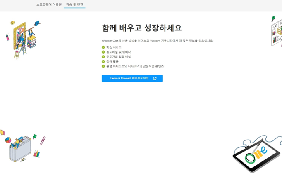Click the heading 함께 배우고 성장하세요
This screenshot has width=282, height=173.
point(142,28)
